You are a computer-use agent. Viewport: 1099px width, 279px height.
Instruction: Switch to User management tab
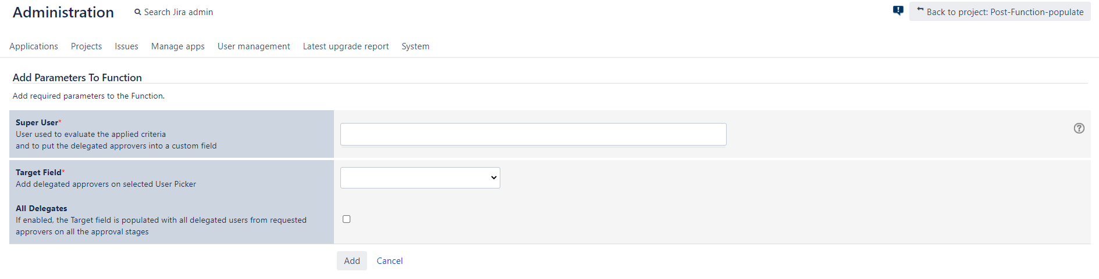pos(254,46)
